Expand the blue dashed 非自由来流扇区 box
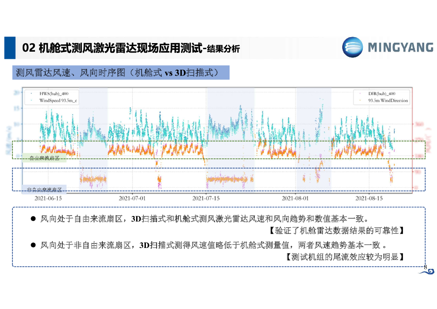The image size is (437, 309). 218,179
